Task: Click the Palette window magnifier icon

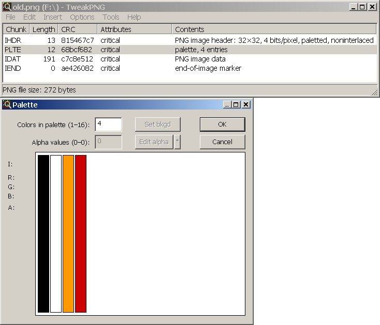Action: pyautogui.click(x=7, y=105)
